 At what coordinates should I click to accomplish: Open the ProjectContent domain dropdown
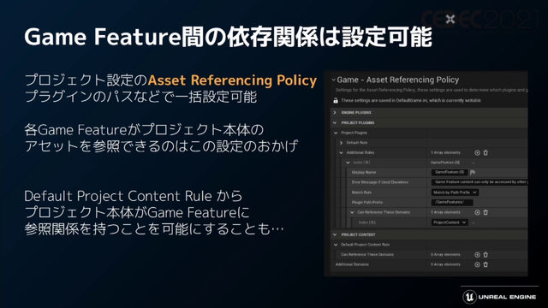450,222
